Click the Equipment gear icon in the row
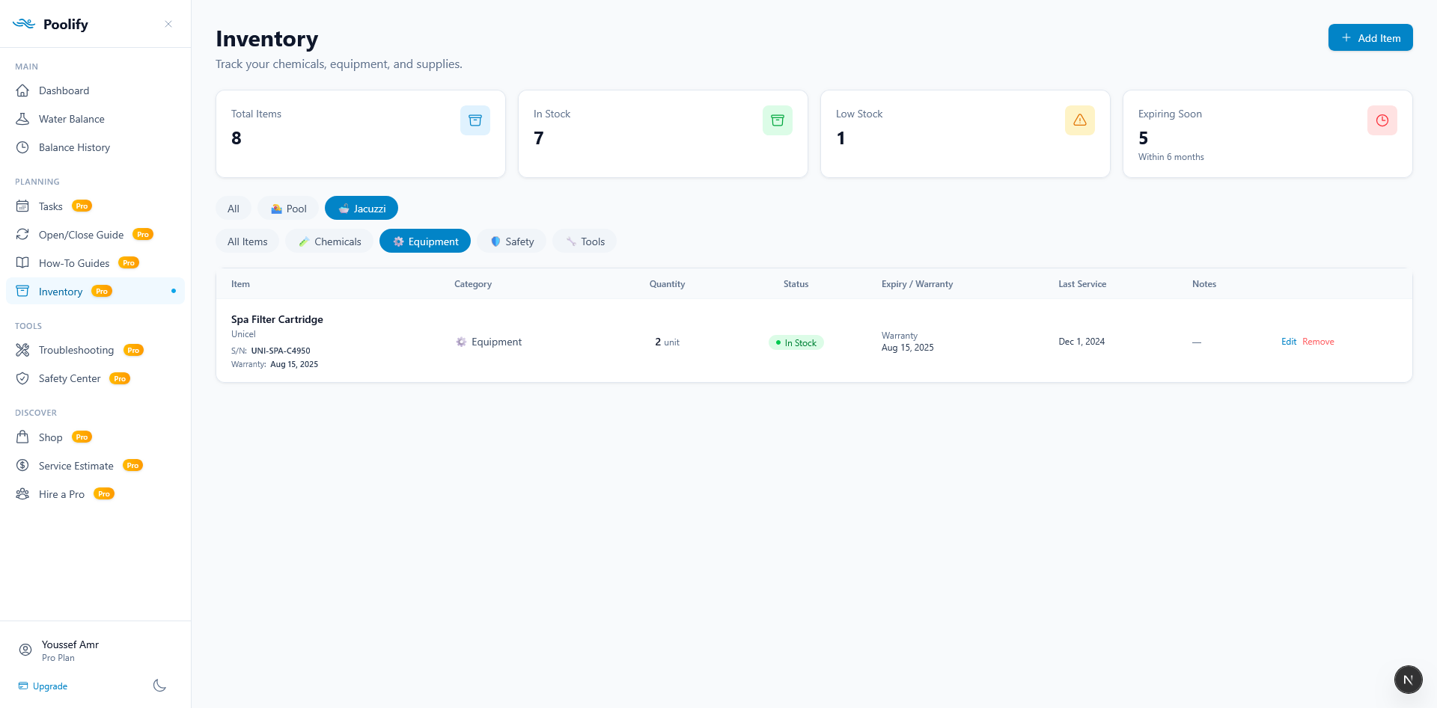The width and height of the screenshot is (1437, 708). pyautogui.click(x=461, y=342)
